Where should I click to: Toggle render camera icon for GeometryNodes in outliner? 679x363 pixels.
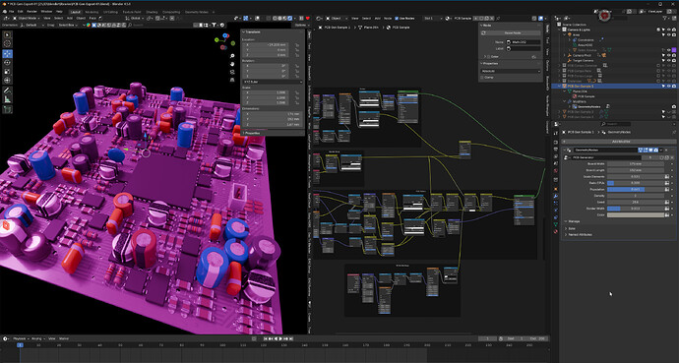tap(674, 106)
